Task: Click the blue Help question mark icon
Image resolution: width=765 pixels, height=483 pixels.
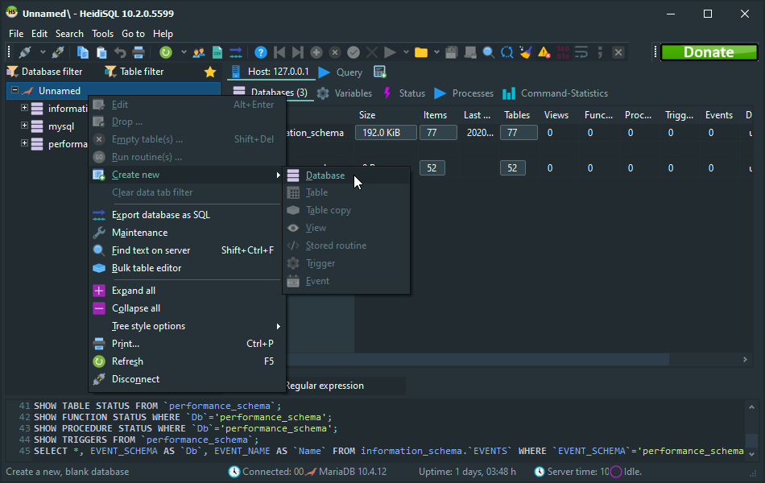Action: pos(261,52)
